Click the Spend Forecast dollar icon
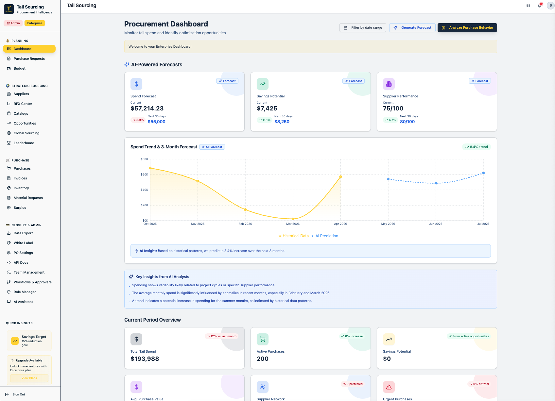The image size is (555, 401). [136, 84]
